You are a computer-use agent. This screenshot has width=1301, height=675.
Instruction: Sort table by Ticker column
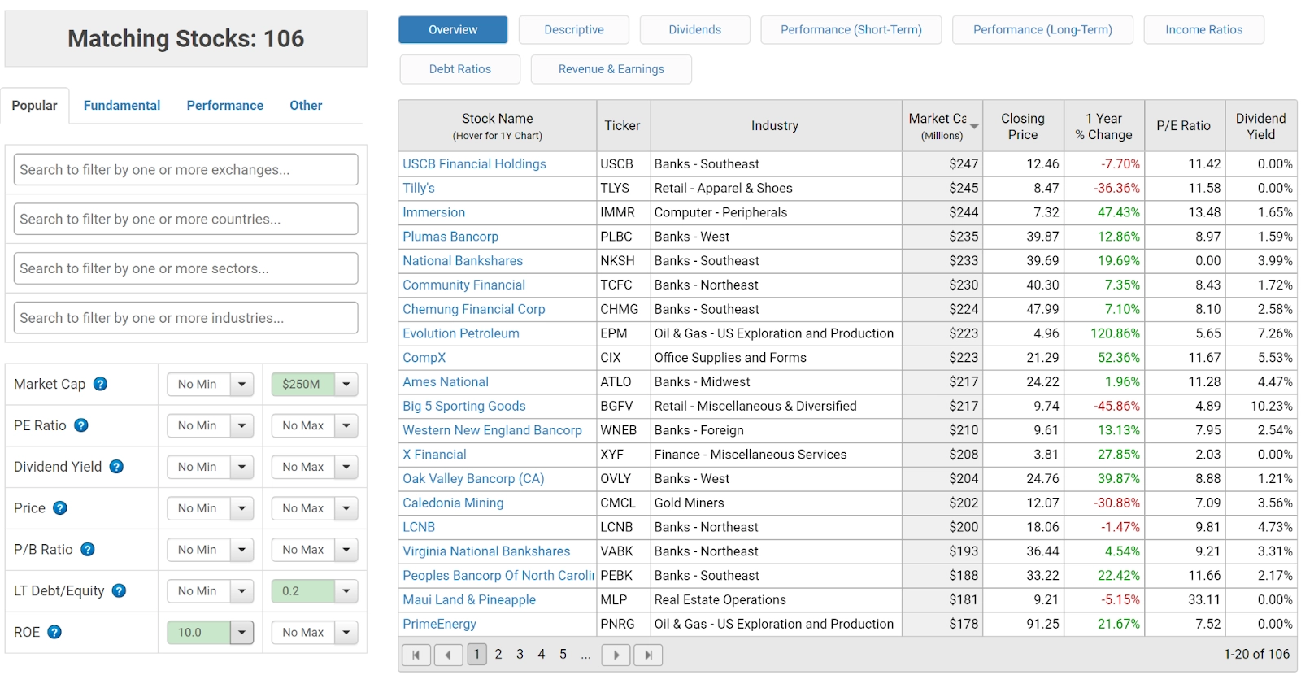point(622,126)
